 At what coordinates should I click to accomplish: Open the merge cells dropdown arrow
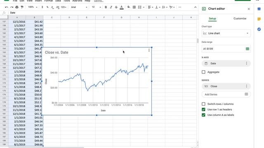point(144,7)
